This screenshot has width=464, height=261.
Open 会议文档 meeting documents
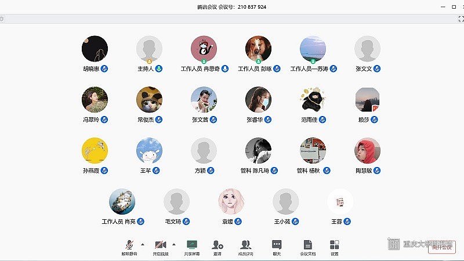pos(308,247)
